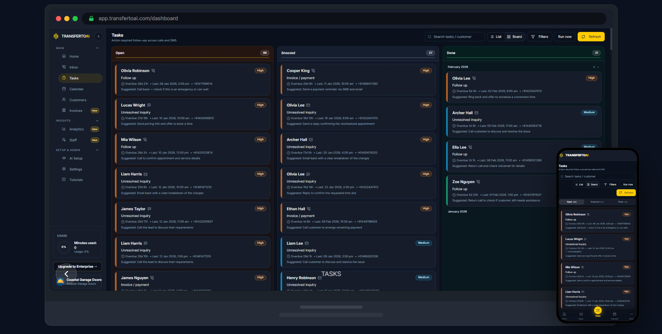Click the envelope icon next to Liam Harris
Image resolution: width=662 pixels, height=334 pixels.
145,174
